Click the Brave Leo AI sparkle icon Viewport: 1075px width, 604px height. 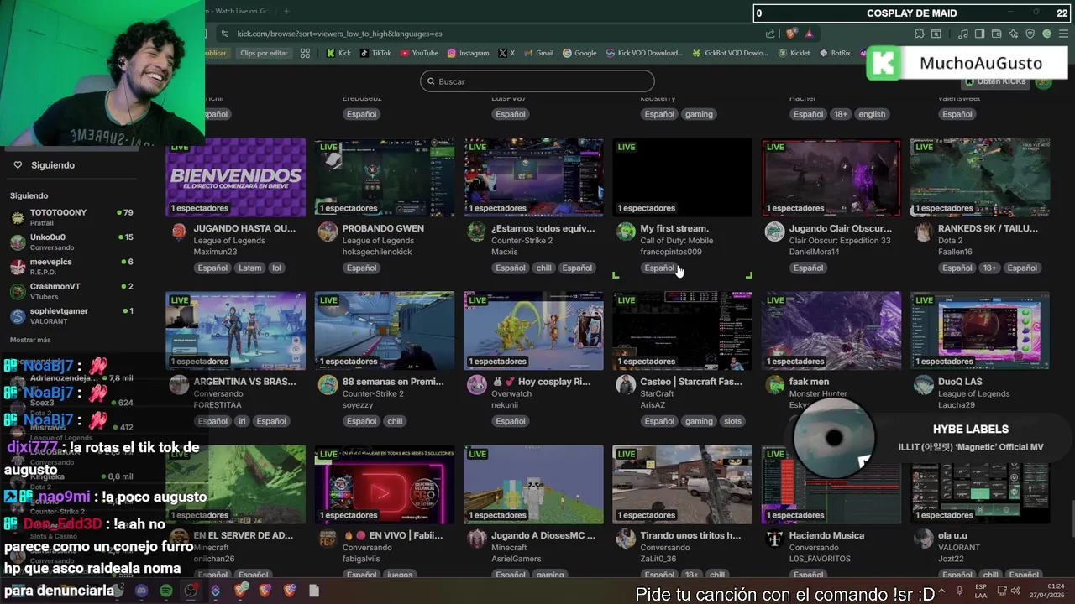(x=1014, y=34)
